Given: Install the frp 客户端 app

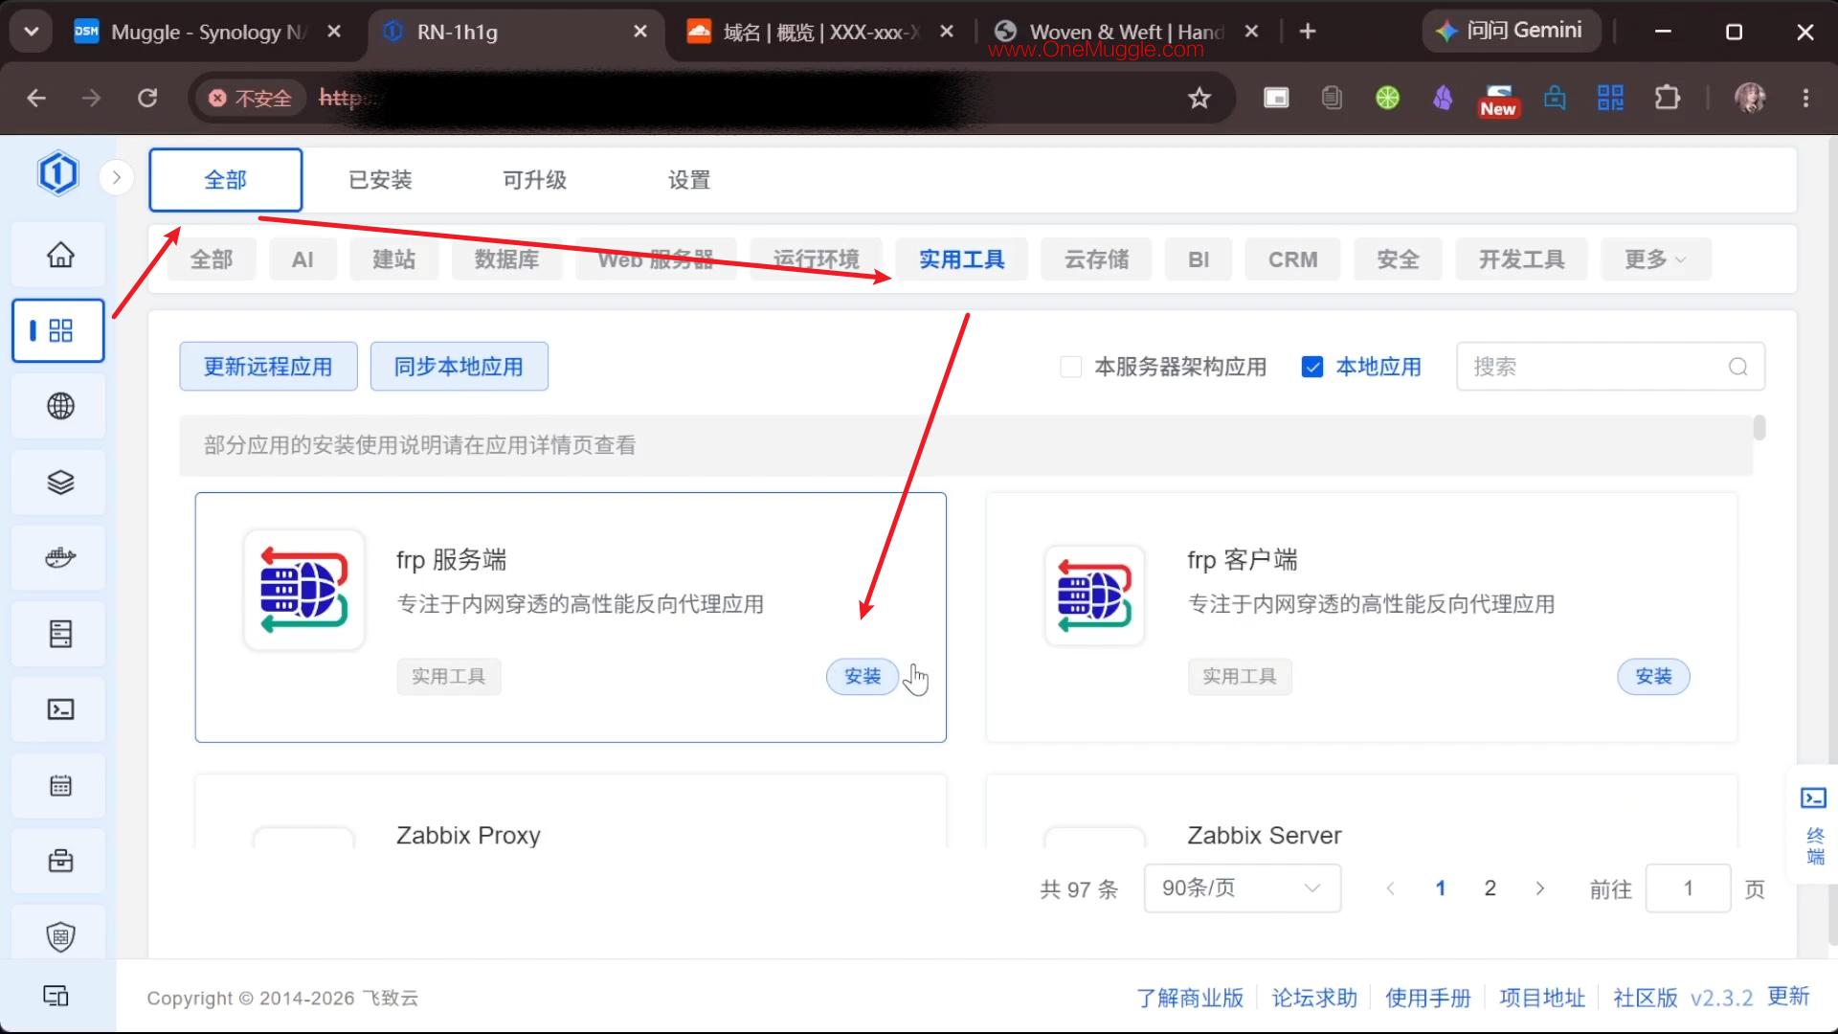Looking at the screenshot, I should coord(1653,677).
